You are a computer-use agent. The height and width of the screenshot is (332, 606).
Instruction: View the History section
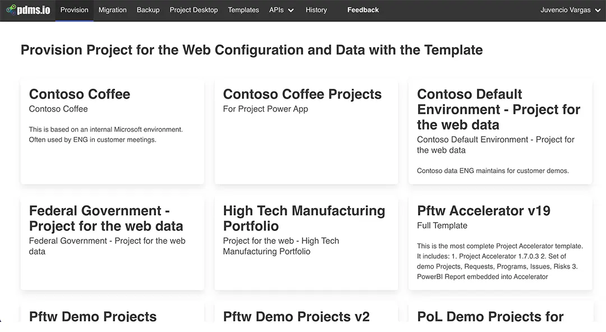tap(316, 10)
